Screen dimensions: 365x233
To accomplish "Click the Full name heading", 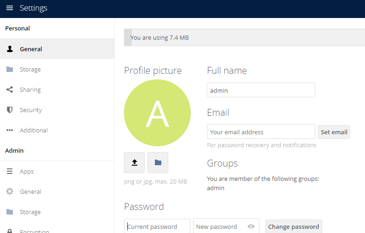I will [x=227, y=71].
